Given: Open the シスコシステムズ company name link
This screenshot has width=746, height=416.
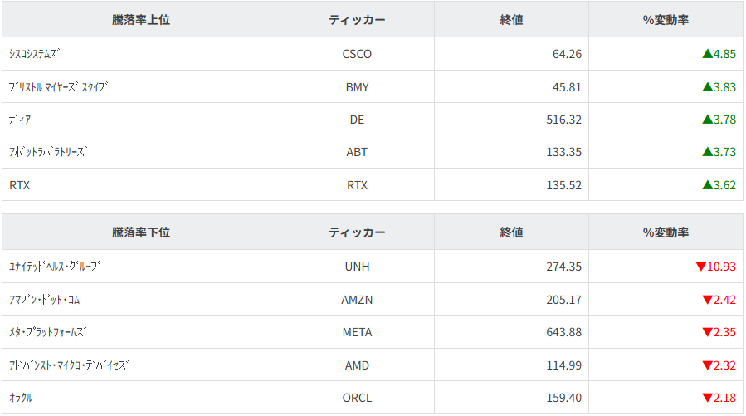Looking at the screenshot, I should (35, 54).
